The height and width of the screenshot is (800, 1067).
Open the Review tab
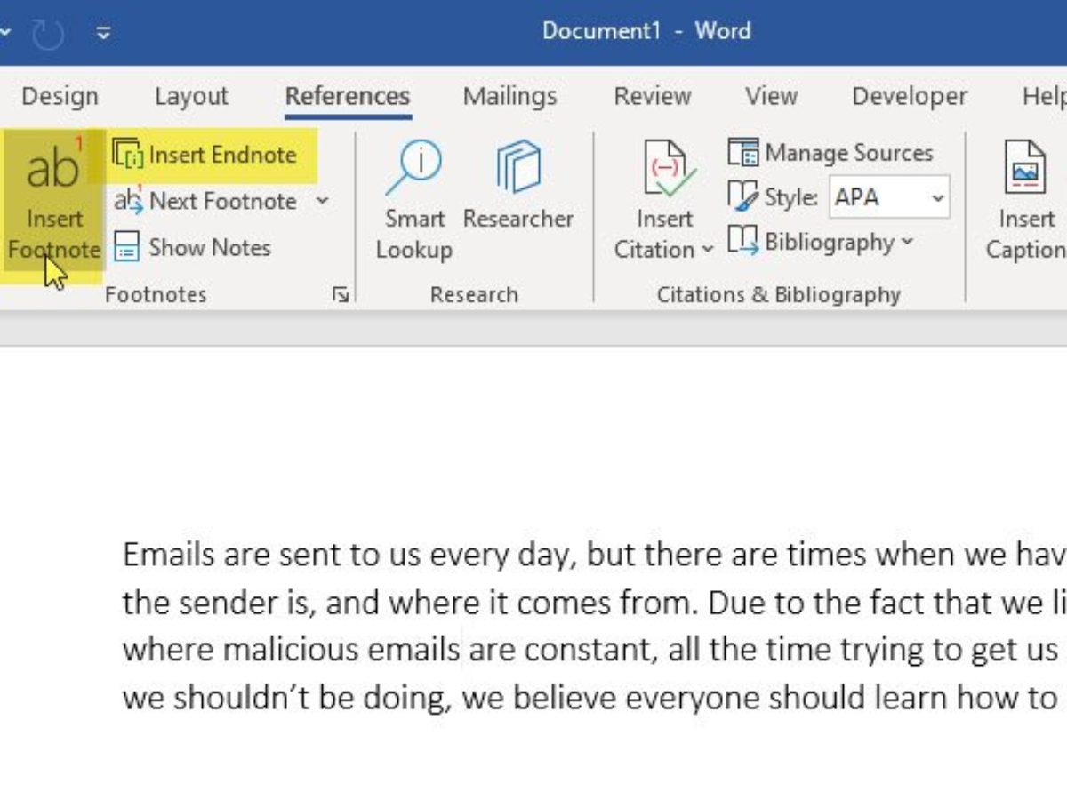(653, 96)
